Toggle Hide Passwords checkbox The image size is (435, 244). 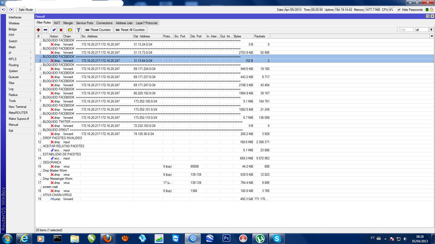(x=399, y=10)
